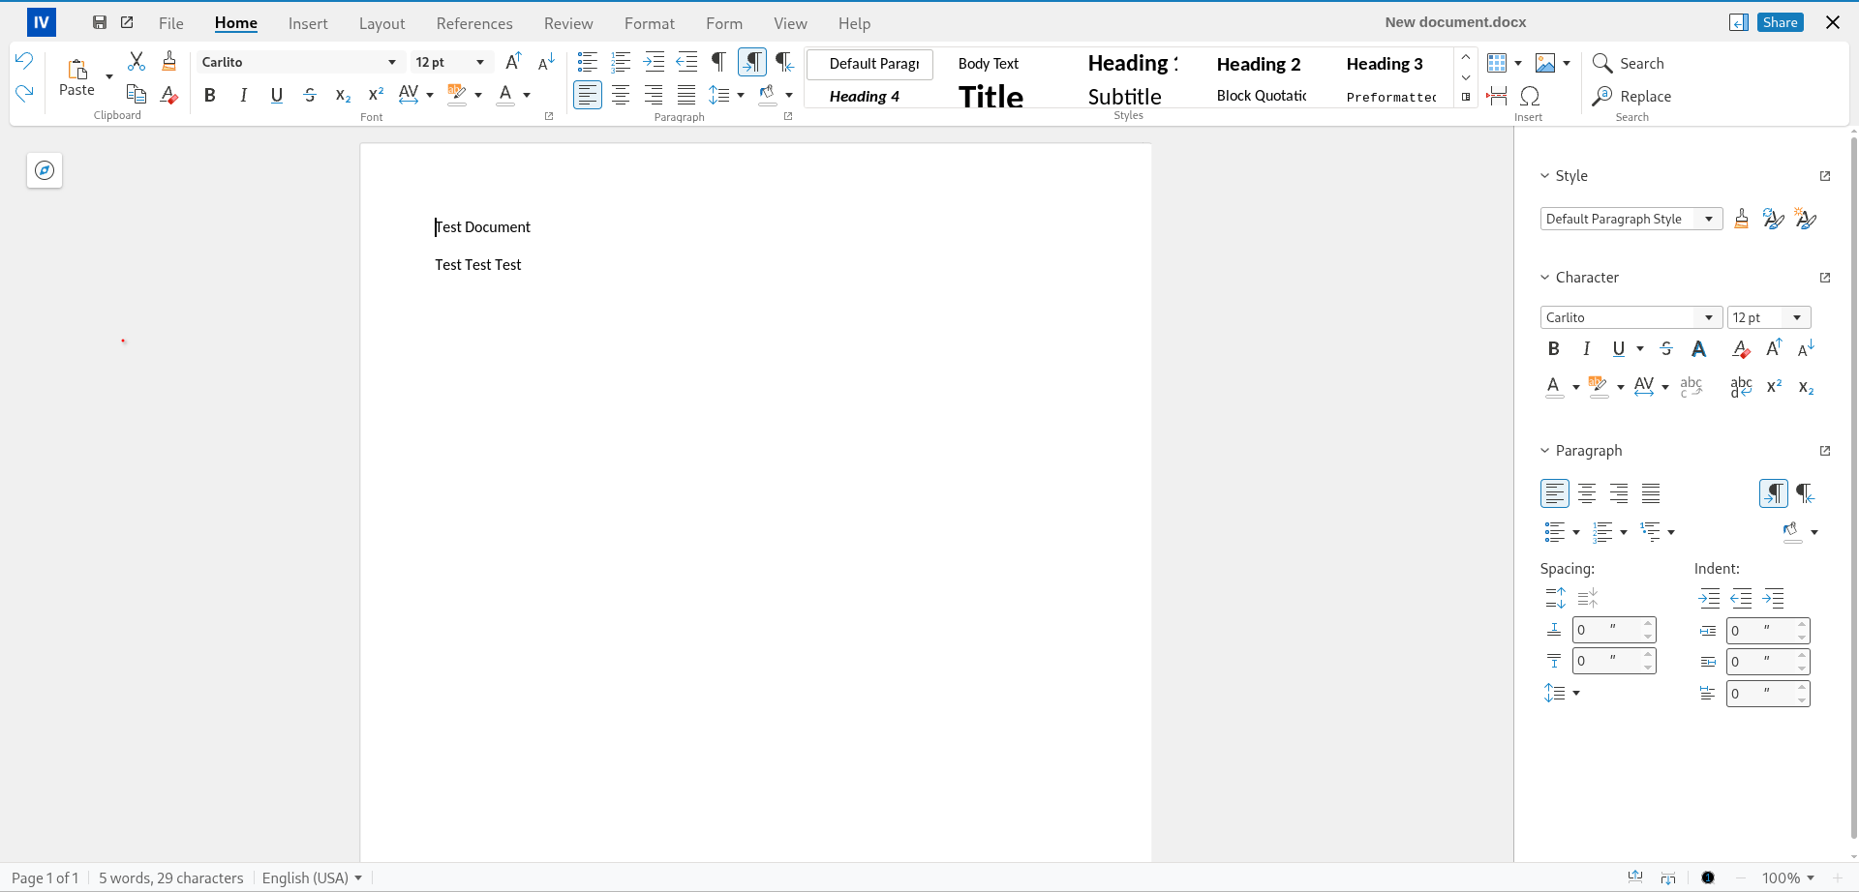Open the Insert tab
The image size is (1859, 892).
tap(308, 23)
